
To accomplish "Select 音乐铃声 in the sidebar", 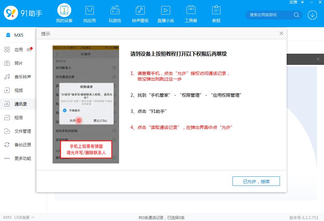I will tap(21, 77).
